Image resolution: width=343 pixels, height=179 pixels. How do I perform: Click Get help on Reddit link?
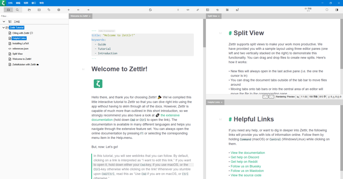pos(244,162)
